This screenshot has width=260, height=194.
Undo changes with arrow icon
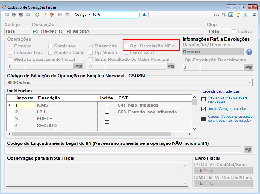click(x=67, y=15)
